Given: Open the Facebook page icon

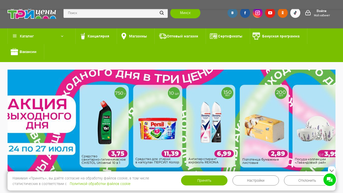Looking at the screenshot, I should click(x=245, y=13).
